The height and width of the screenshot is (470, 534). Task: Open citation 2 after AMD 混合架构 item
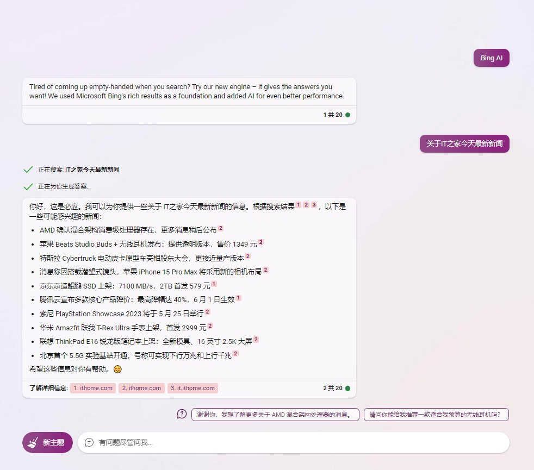click(220, 228)
